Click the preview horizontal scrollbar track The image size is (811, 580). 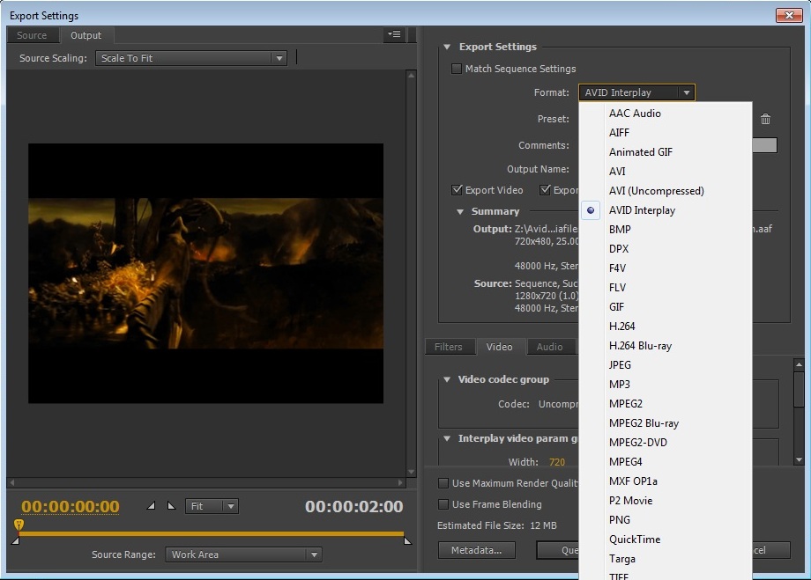(206, 482)
